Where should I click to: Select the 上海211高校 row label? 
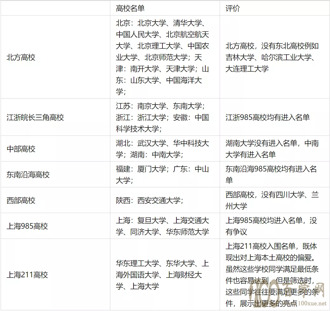[27, 275]
